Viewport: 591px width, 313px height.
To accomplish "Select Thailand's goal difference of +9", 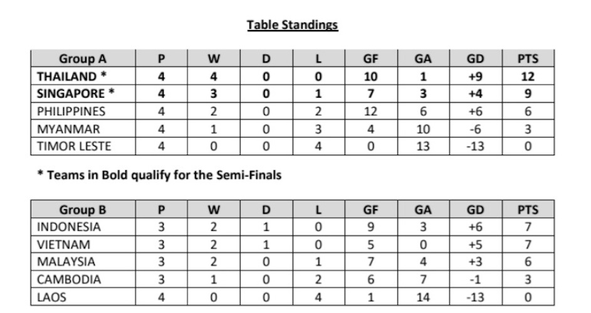I will [475, 76].
